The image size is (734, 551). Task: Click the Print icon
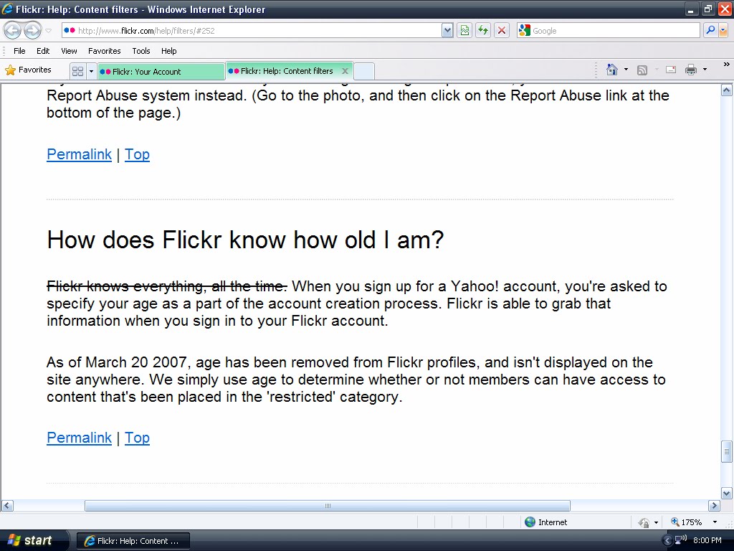[x=691, y=70]
